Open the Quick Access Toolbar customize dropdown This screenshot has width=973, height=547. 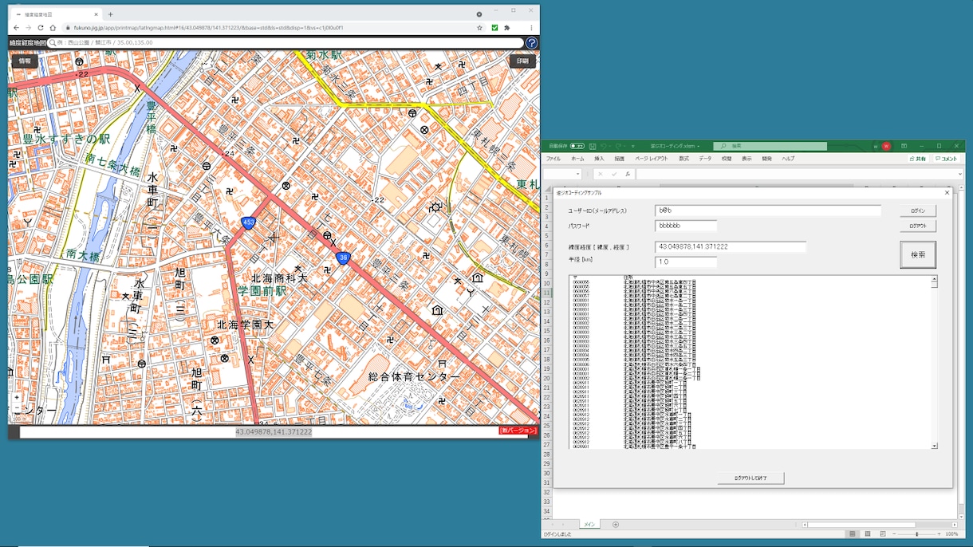tap(633, 147)
